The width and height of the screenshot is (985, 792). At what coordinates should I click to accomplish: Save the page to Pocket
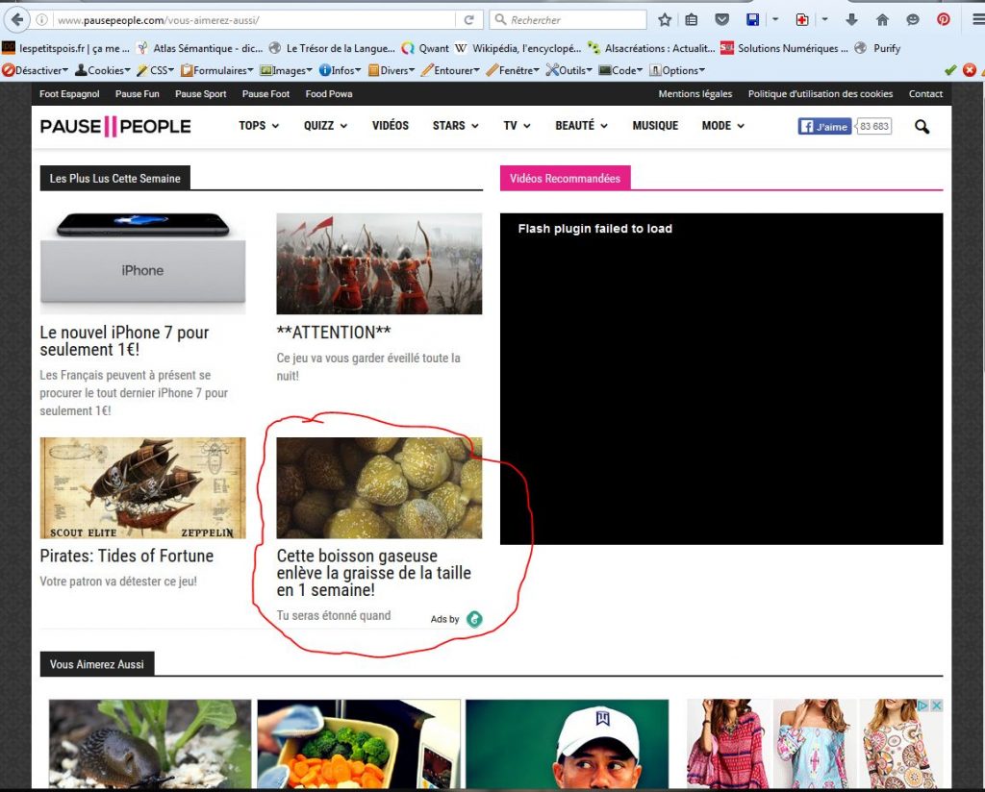(721, 19)
